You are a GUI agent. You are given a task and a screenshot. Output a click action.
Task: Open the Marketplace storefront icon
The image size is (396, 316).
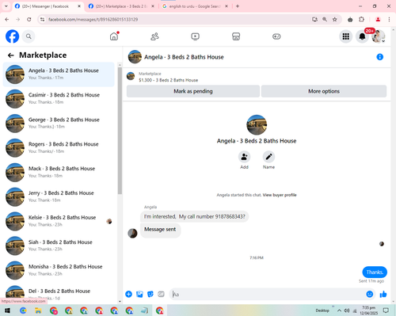(236, 36)
